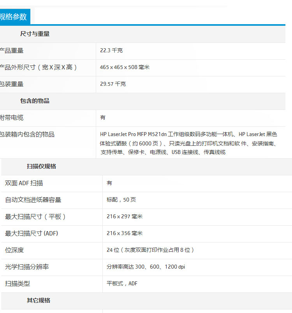Select the value 216 x 297 毫米
292x313 pixels.
[125, 216]
